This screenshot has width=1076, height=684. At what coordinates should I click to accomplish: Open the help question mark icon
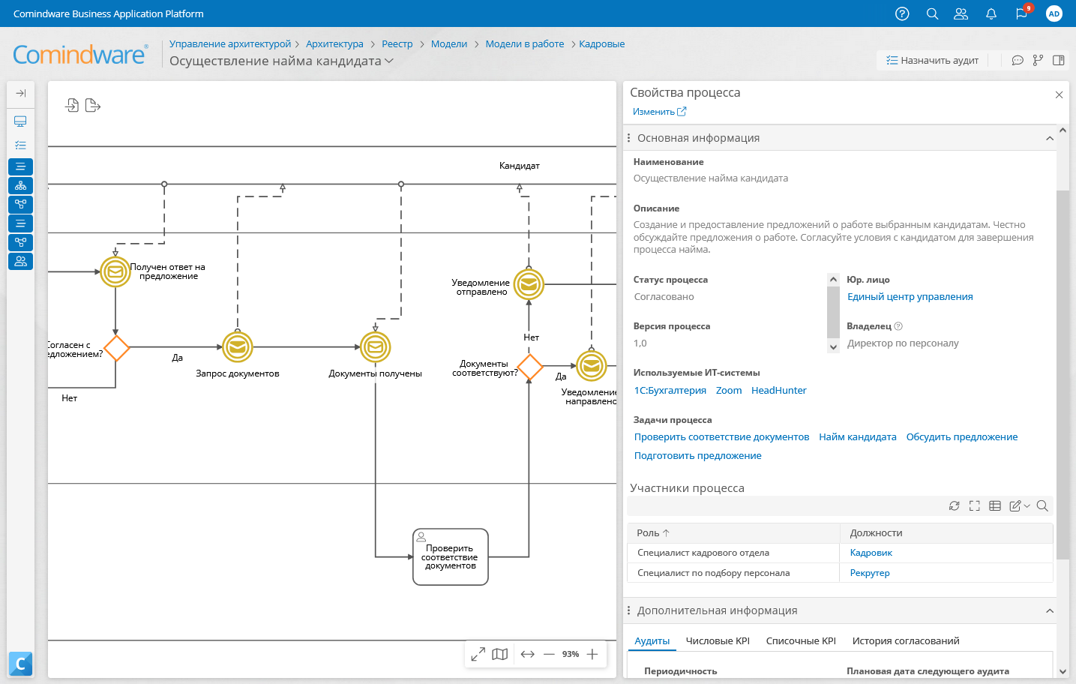tap(902, 13)
